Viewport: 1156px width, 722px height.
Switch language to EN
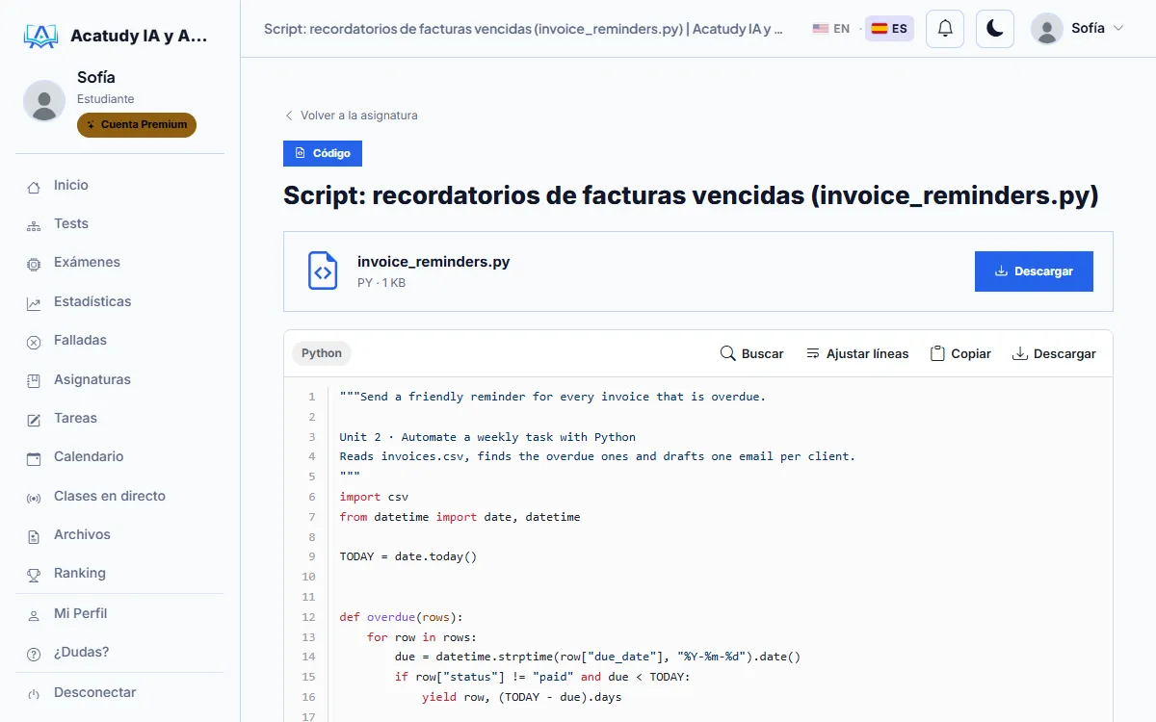[831, 29]
